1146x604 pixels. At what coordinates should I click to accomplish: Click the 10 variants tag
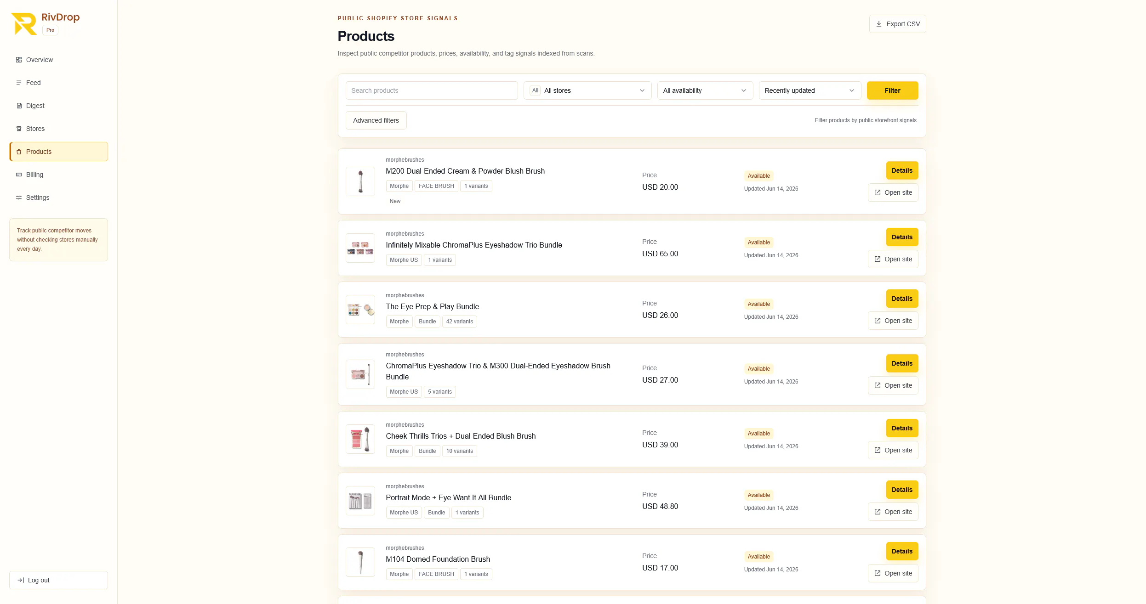coord(459,451)
